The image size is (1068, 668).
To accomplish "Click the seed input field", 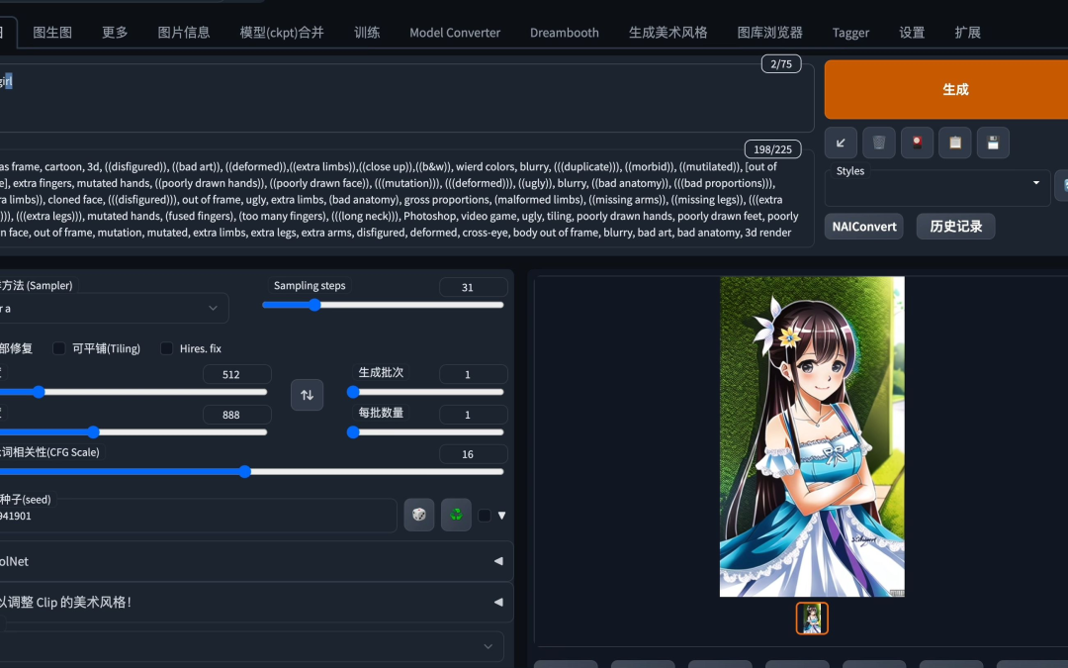I will (198, 516).
